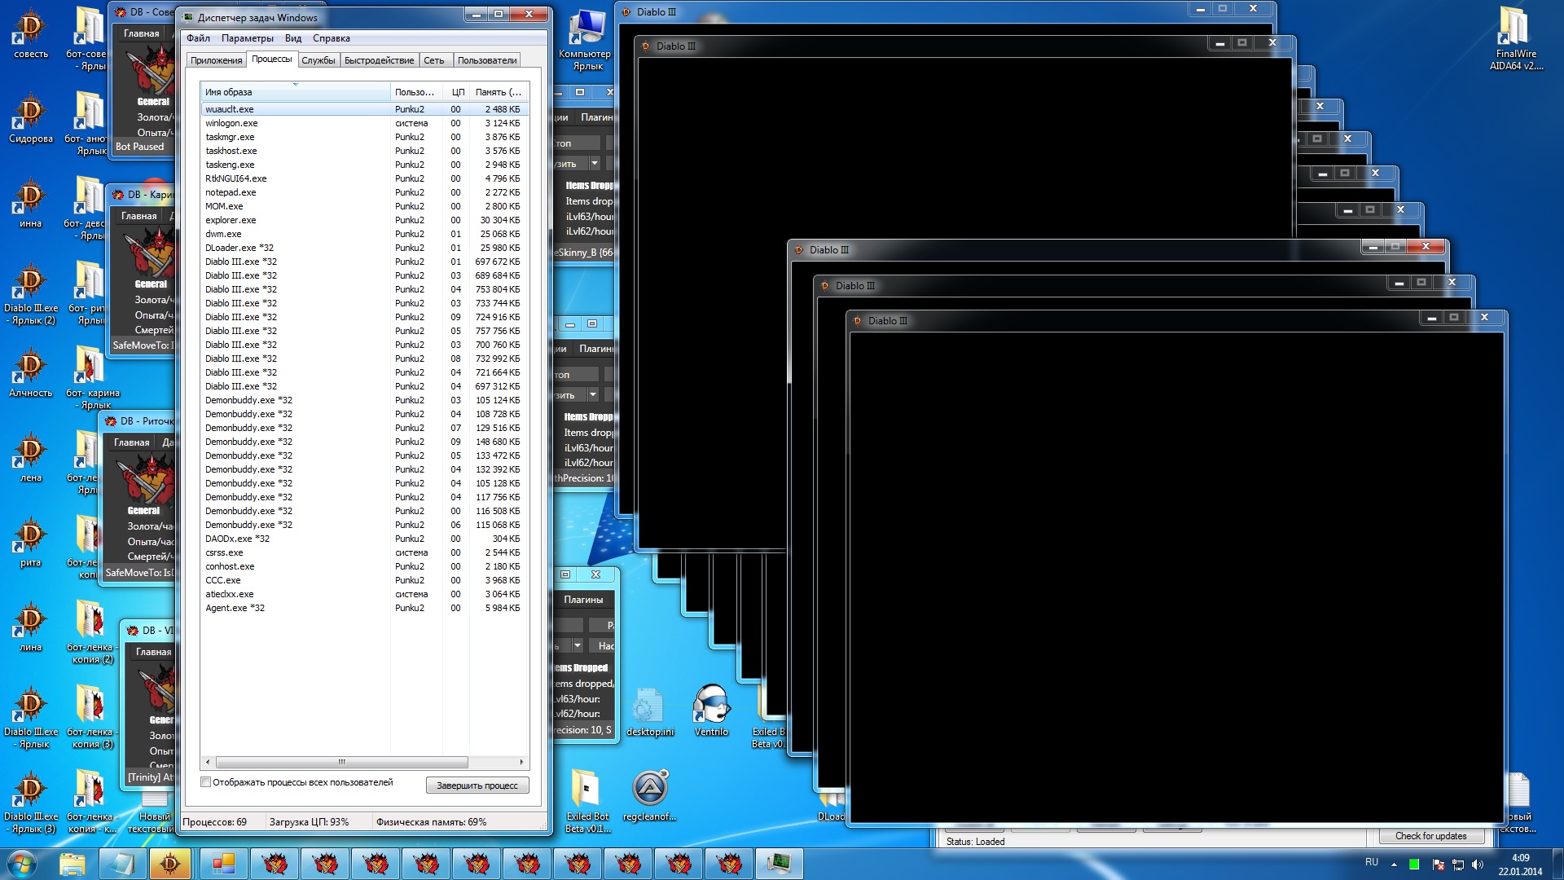The height and width of the screenshot is (880, 1564).
Task: Expand hidden tray icons arrow
Action: (1394, 865)
